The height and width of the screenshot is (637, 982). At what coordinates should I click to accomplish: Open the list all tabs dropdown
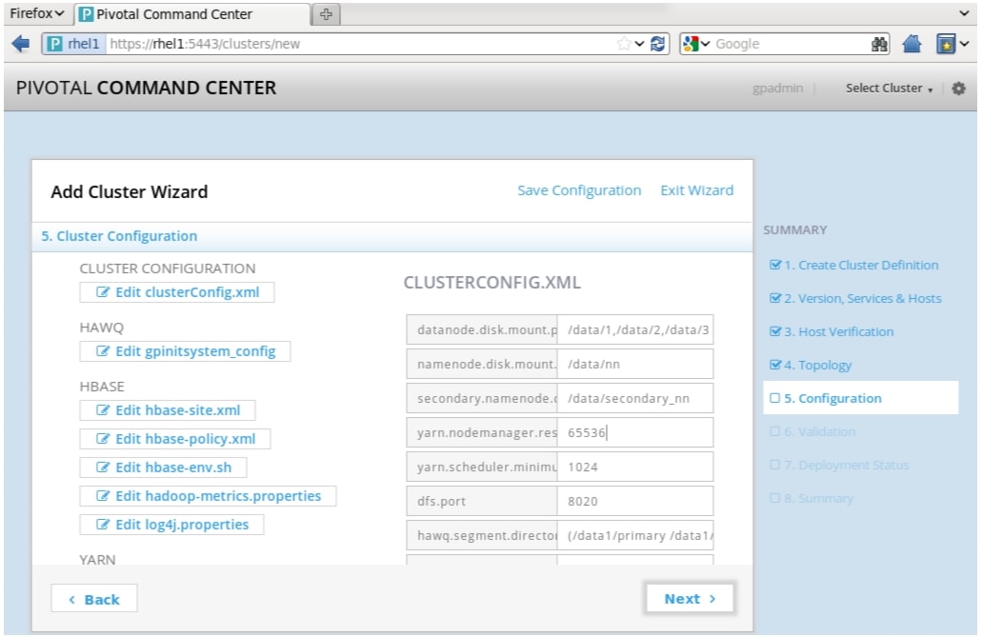(x=965, y=13)
